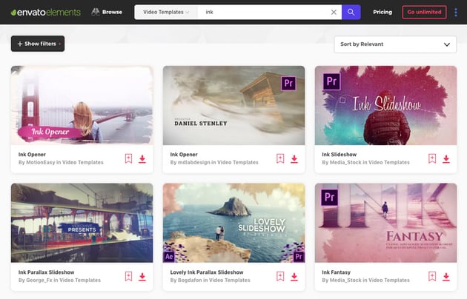467x299 pixels.
Task: Open the Pricing page
Action: (382, 12)
